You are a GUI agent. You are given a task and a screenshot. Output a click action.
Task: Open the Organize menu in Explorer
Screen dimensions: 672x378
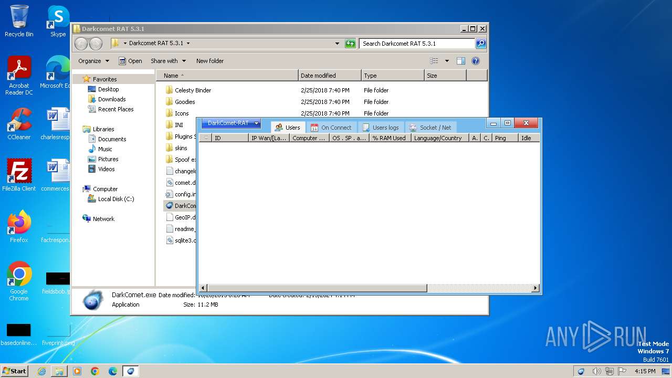[93, 61]
